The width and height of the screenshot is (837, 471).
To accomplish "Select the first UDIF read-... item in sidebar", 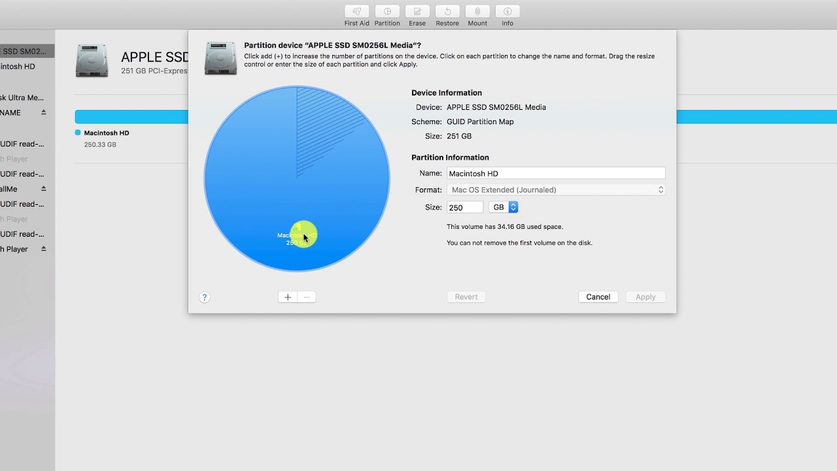I will click(x=27, y=144).
